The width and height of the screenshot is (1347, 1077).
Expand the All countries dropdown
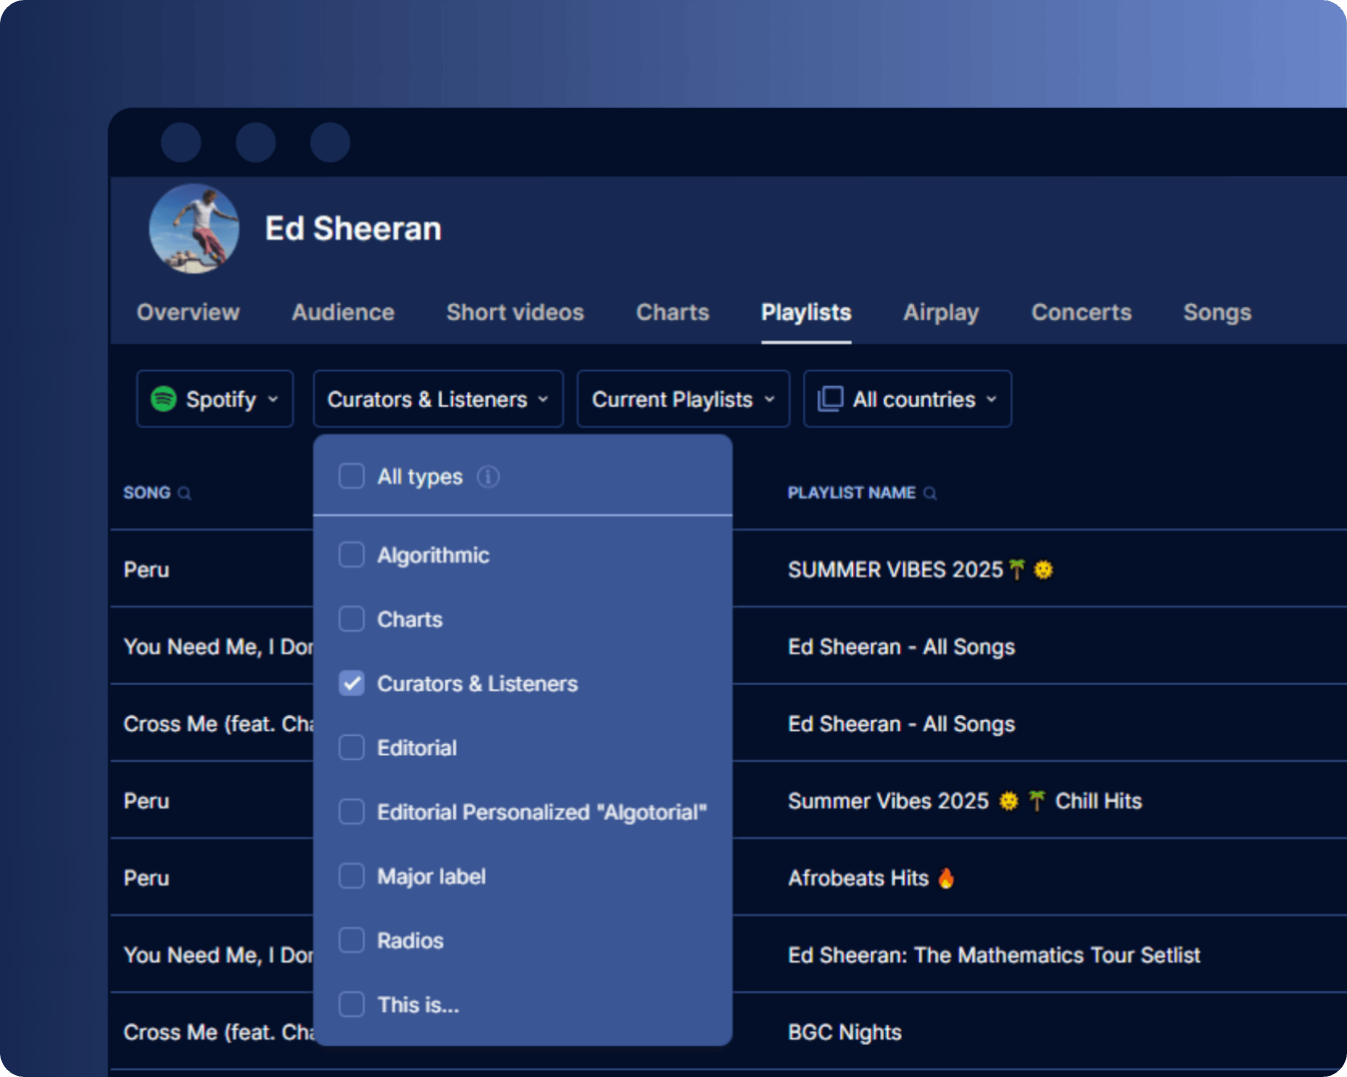point(906,399)
